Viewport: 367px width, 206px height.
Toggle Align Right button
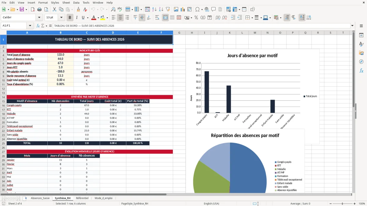click(127, 18)
